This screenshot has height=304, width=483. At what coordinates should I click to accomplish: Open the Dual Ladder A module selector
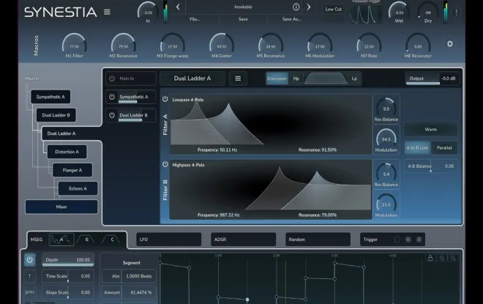tap(192, 78)
